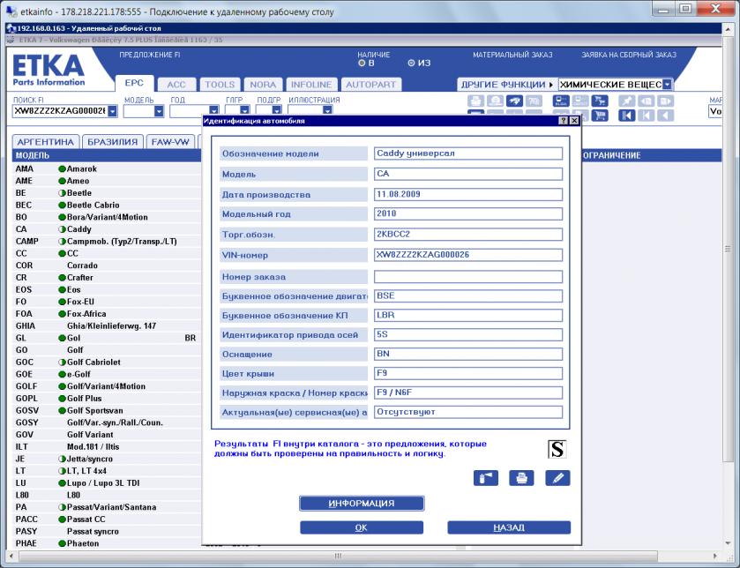This screenshot has width=740, height=568.
Task: Open the МОДЕЛЬ dropdown
Action: point(159,111)
